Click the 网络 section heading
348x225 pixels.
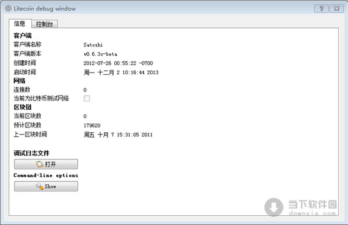pyautogui.click(x=19, y=81)
